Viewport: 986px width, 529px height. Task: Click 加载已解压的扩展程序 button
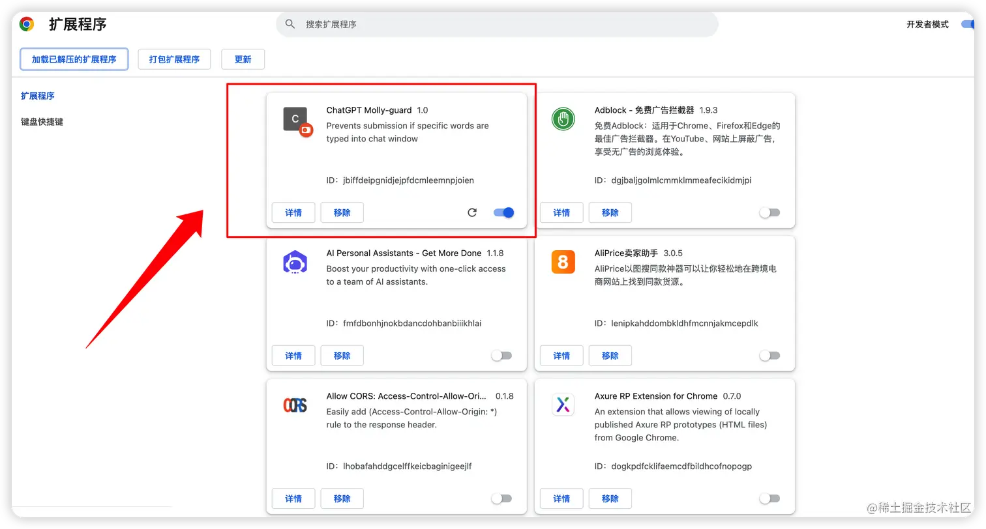pyautogui.click(x=74, y=59)
